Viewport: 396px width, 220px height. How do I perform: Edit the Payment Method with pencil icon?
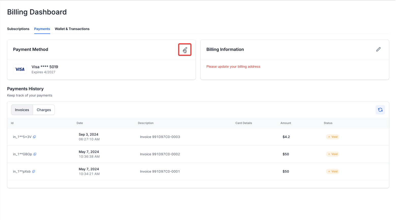[185, 50]
